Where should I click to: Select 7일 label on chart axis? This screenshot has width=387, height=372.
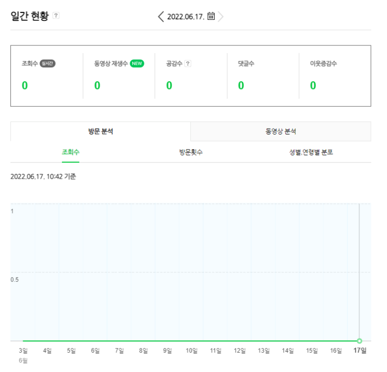click(119, 351)
